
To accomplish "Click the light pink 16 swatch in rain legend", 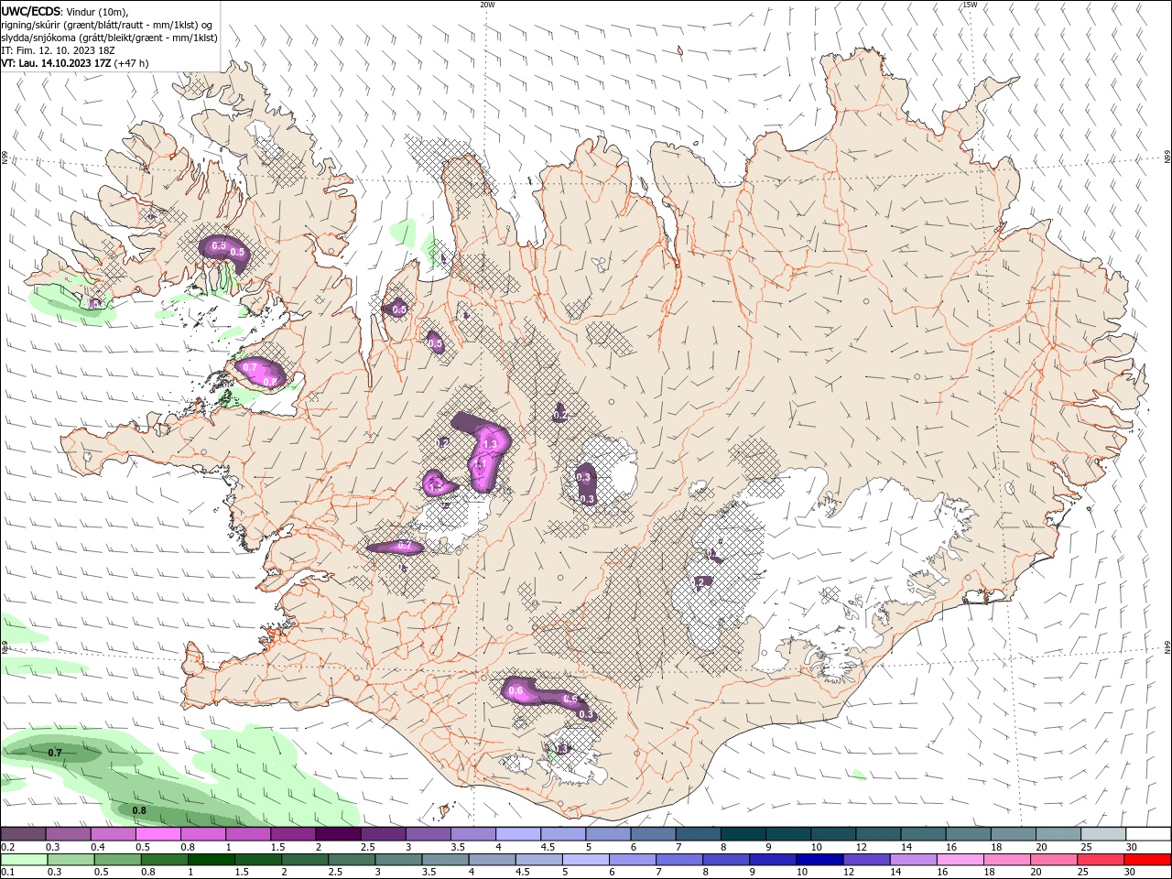I will pyautogui.click(x=960, y=860).
